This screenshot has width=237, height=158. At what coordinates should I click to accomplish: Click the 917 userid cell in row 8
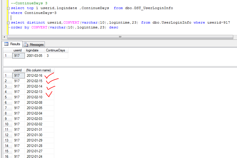coord(19,113)
